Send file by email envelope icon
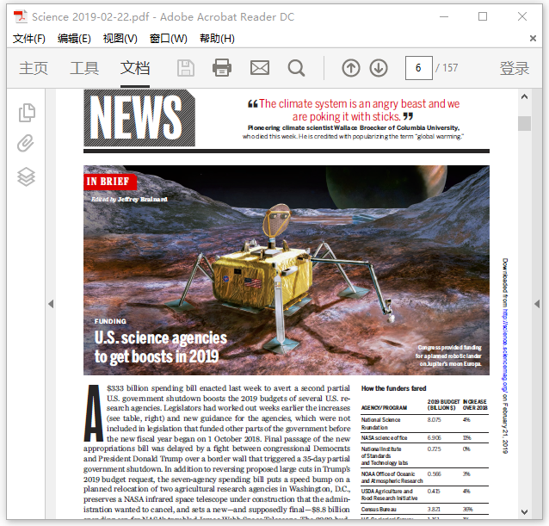Image resolution: width=549 pixels, height=526 pixels. pyautogui.click(x=260, y=68)
